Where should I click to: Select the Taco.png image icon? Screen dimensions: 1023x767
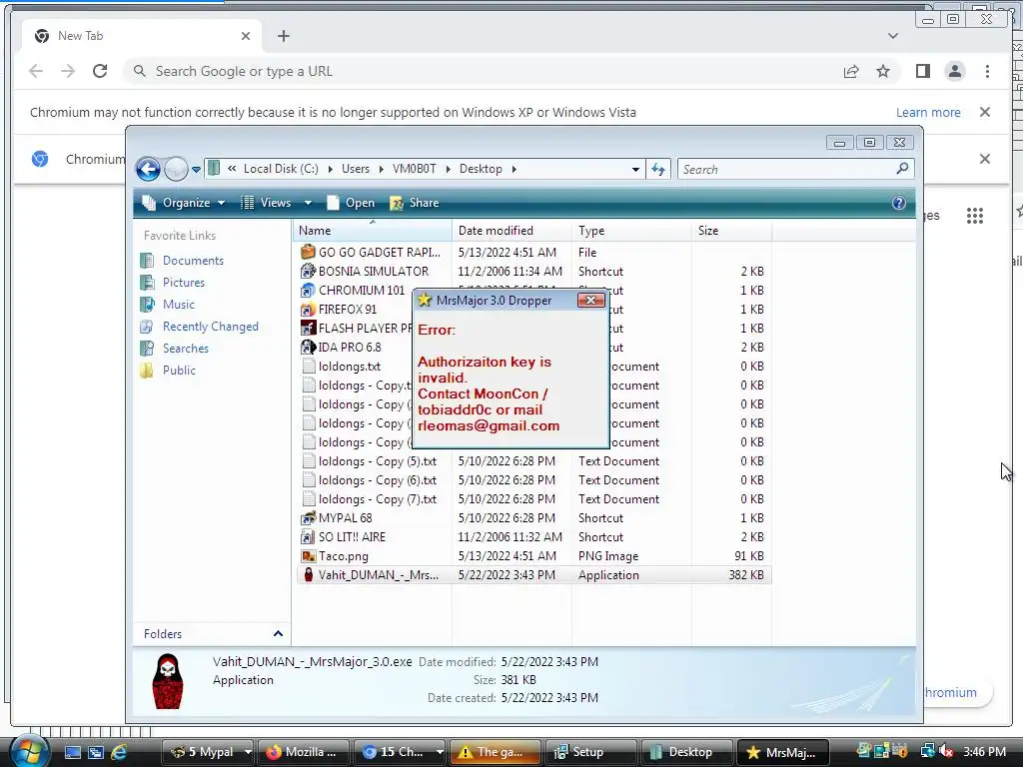coord(308,555)
